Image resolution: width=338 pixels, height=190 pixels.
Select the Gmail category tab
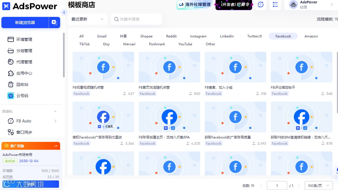(102, 36)
